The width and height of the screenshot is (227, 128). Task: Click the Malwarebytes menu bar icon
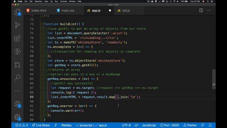pyautogui.click(x=163, y=1)
